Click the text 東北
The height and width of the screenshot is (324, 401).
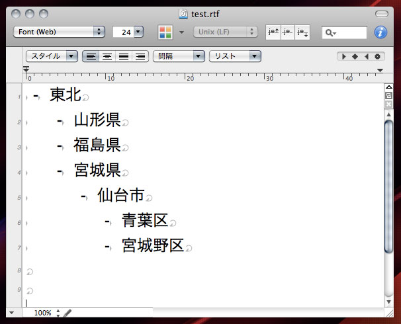click(x=66, y=95)
